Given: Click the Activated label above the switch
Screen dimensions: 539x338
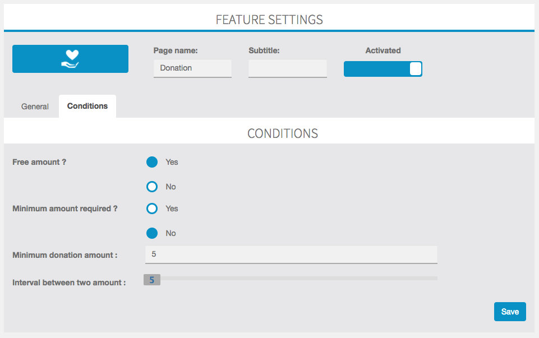Looking at the screenshot, I should click(383, 50).
